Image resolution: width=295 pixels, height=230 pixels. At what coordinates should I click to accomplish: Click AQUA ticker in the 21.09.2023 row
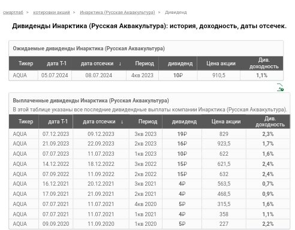coord(20,144)
